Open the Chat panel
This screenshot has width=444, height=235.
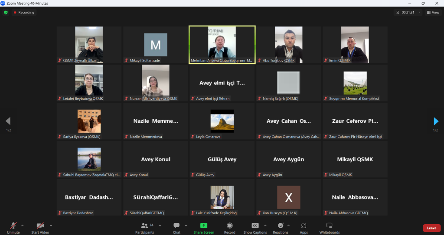click(176, 225)
